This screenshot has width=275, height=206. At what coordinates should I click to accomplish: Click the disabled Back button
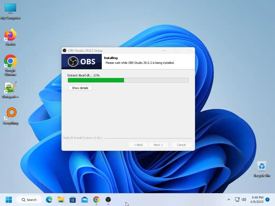(138, 145)
